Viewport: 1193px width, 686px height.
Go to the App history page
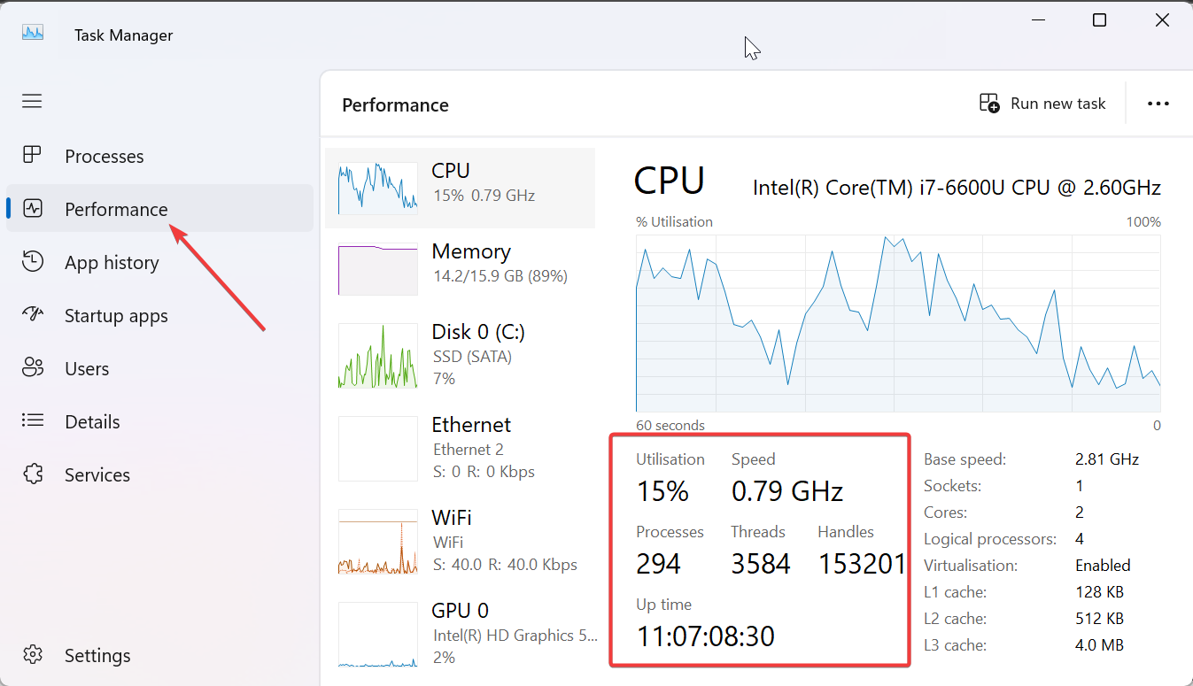tap(112, 263)
